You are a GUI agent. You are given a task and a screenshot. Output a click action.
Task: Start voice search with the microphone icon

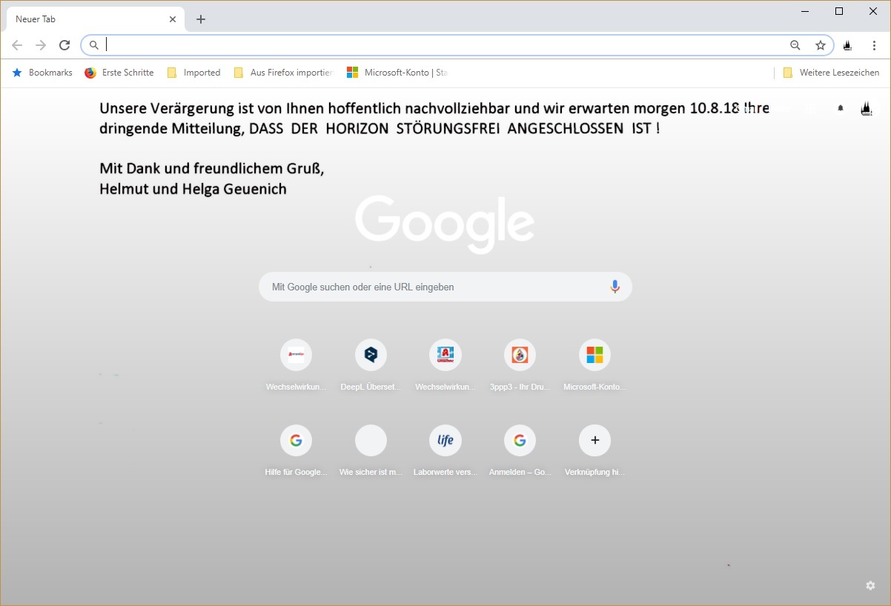point(615,287)
